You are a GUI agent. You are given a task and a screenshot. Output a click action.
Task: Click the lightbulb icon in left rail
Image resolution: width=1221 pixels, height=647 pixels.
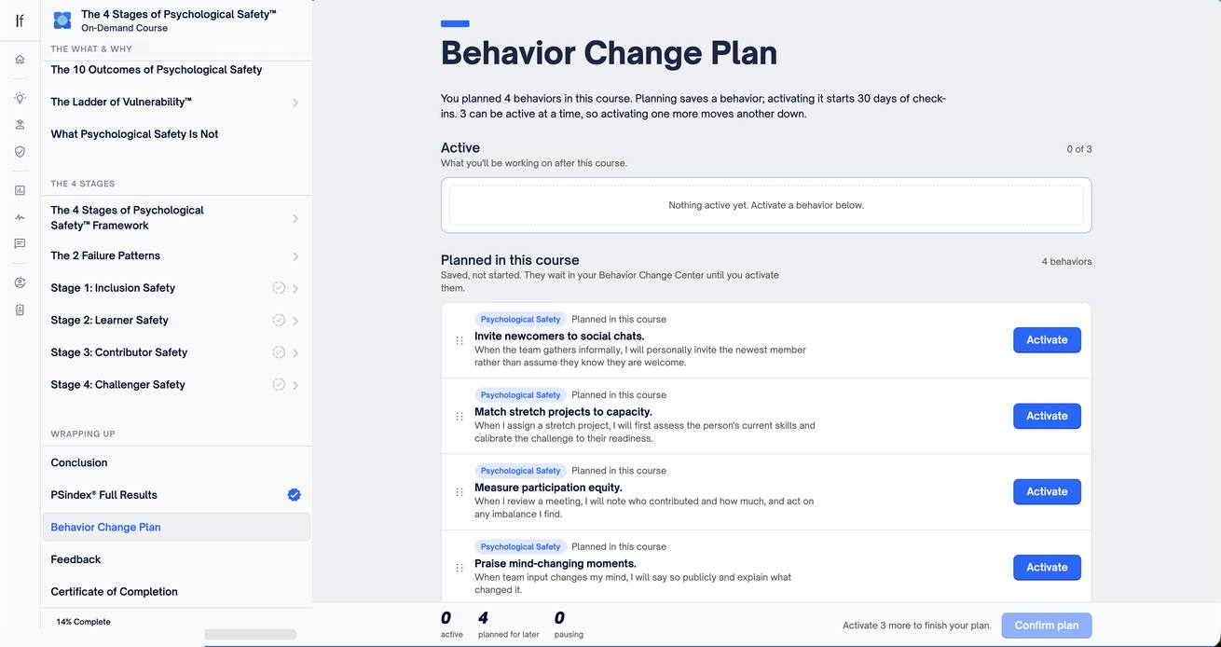pyautogui.click(x=20, y=98)
